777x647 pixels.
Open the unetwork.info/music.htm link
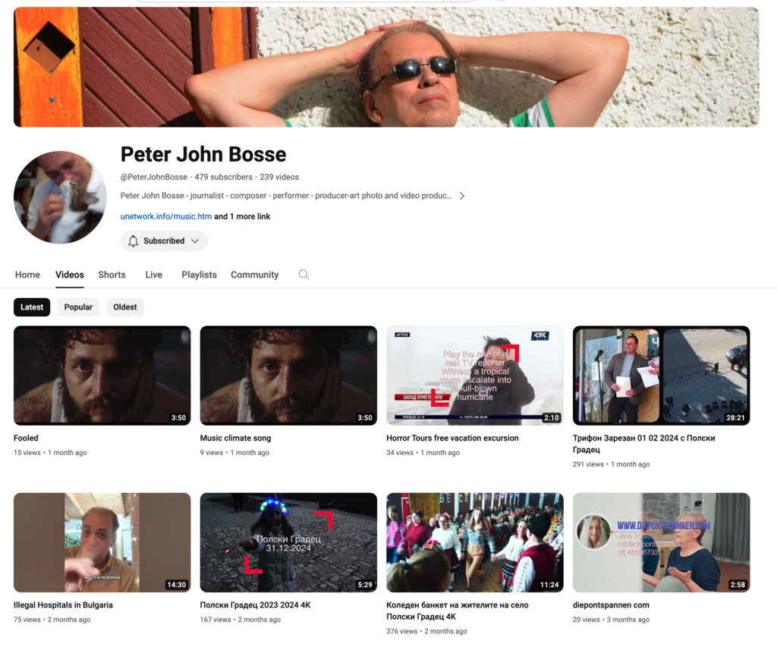click(165, 217)
